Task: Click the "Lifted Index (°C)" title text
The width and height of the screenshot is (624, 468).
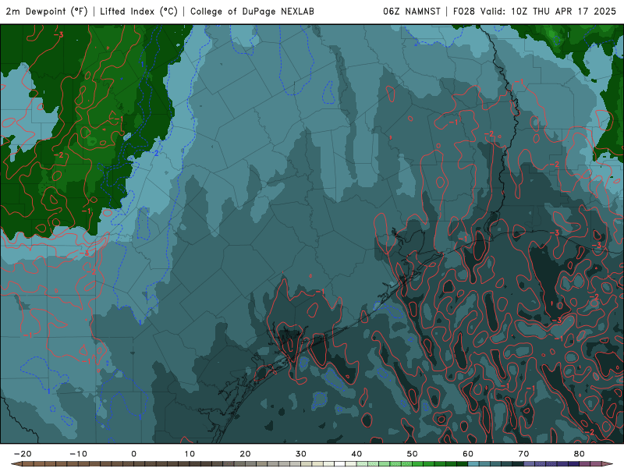Action: pos(139,12)
